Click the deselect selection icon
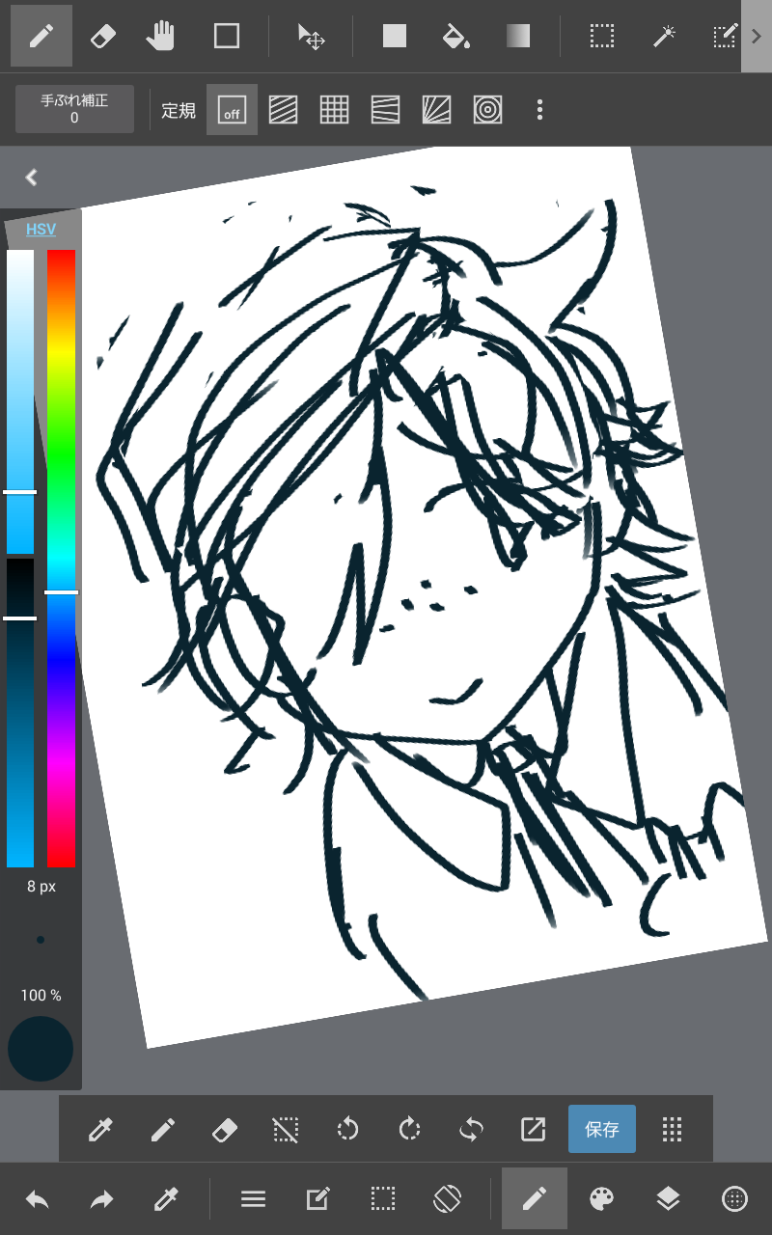This screenshot has height=1235, width=772. (286, 1129)
